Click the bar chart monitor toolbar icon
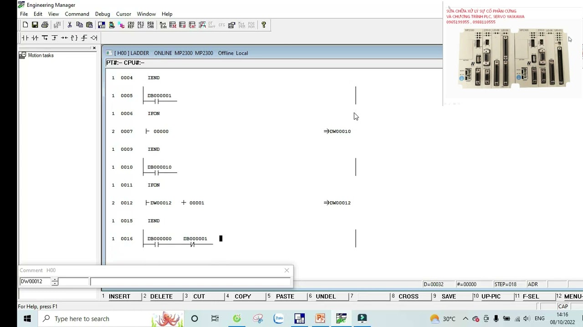The image size is (583, 327). [102, 25]
